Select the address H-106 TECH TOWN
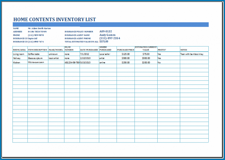The width and height of the screenshot is (225, 160). pyautogui.click(x=37, y=32)
